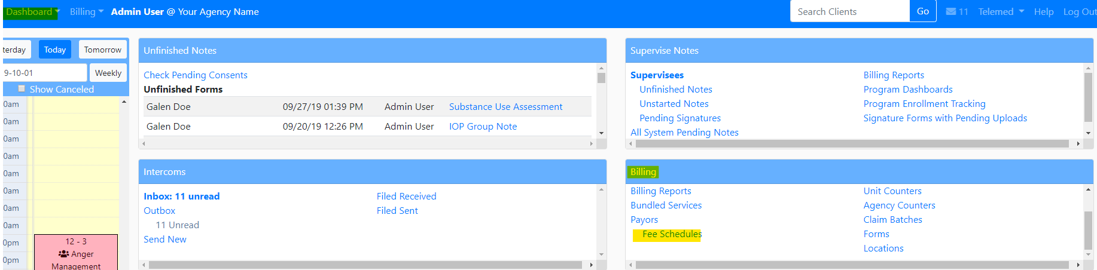Screen dimensions: 1097x270
Task: Open the Program Dashboards link
Action: [908, 90]
